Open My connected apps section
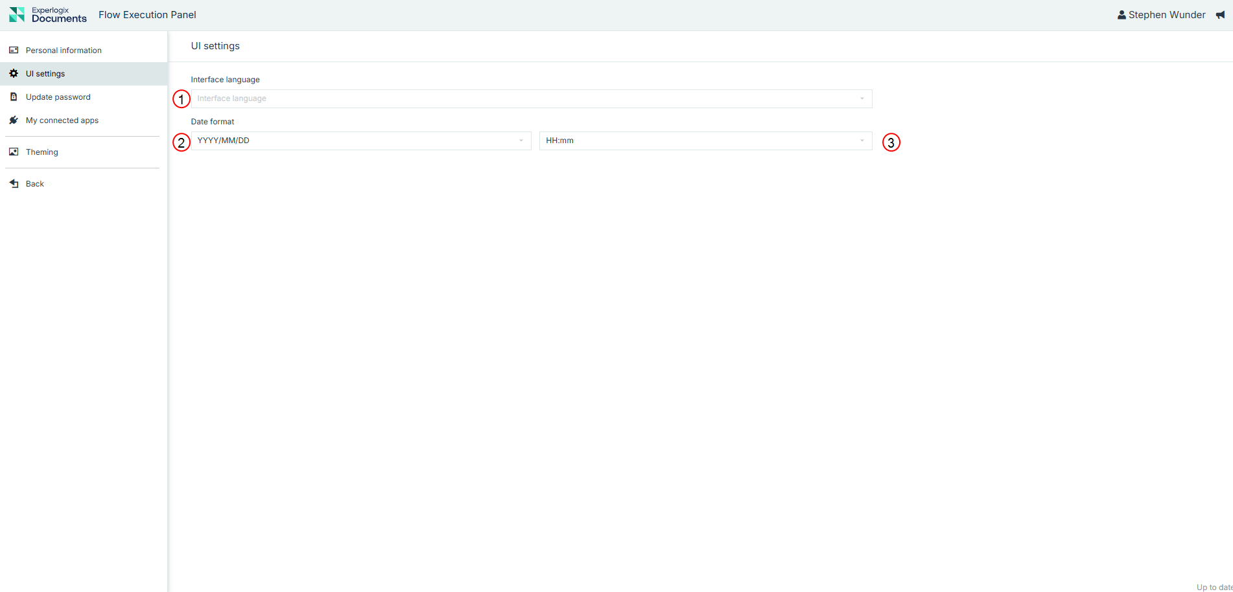 pyautogui.click(x=84, y=120)
